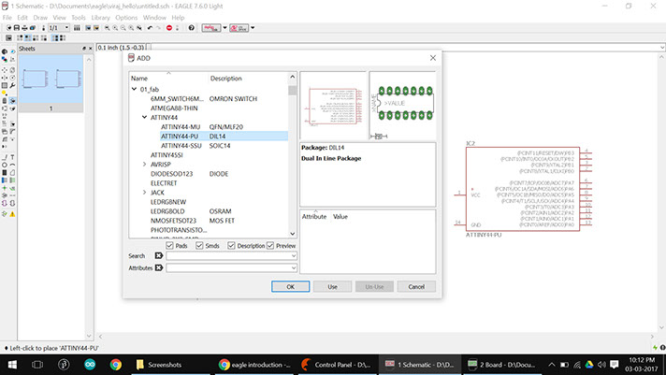Select the Move tool
Image resolution: width=666 pixels, height=375 pixels.
coord(5,69)
